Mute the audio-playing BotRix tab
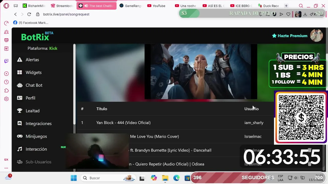 pyautogui.click(x=86, y=6)
